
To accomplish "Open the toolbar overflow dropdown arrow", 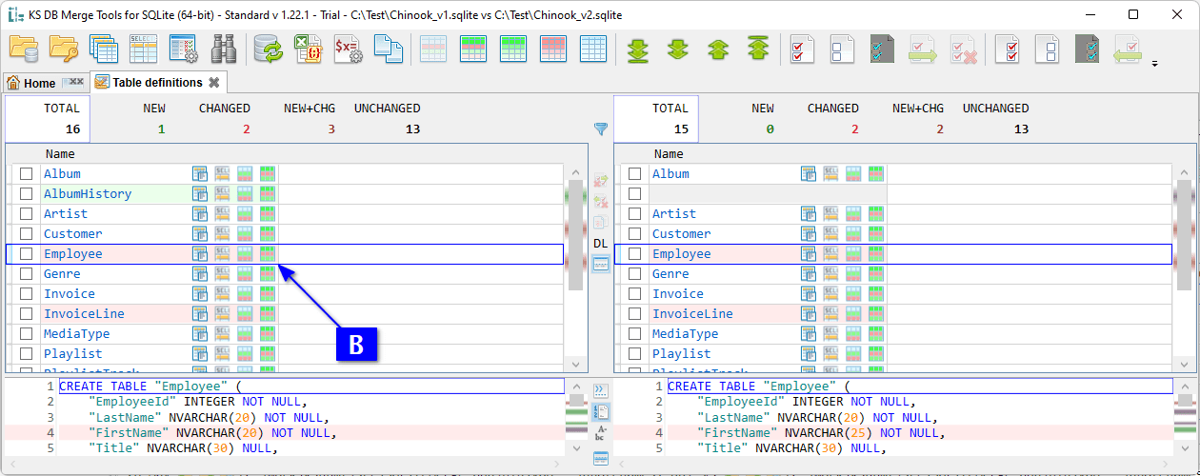I will click(x=1155, y=65).
